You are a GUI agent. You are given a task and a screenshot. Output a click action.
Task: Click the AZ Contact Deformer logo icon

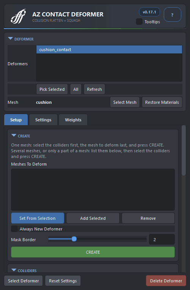point(18,16)
